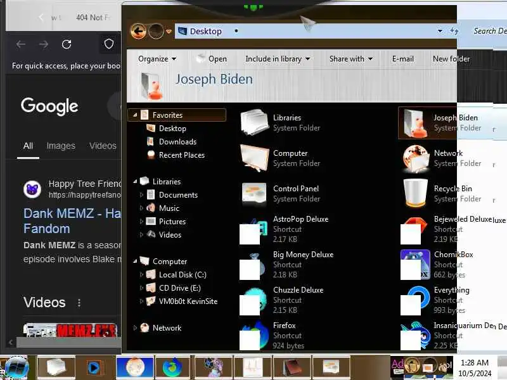Click the E-mail toolbar button
This screenshot has height=380, width=507.
(402, 59)
